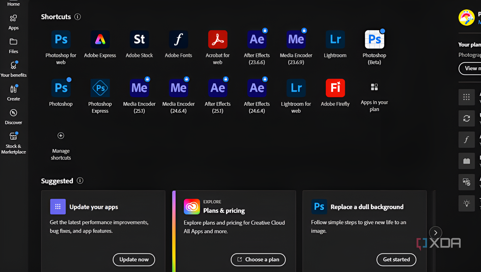481x272 pixels.
Task: Open Your benefits in sidebar
Action: 14,69
